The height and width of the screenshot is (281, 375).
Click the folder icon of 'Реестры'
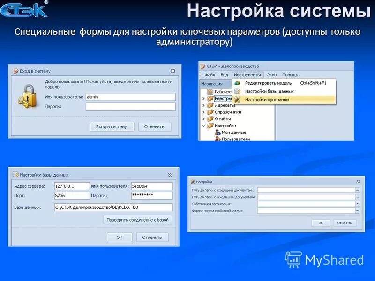(210, 98)
